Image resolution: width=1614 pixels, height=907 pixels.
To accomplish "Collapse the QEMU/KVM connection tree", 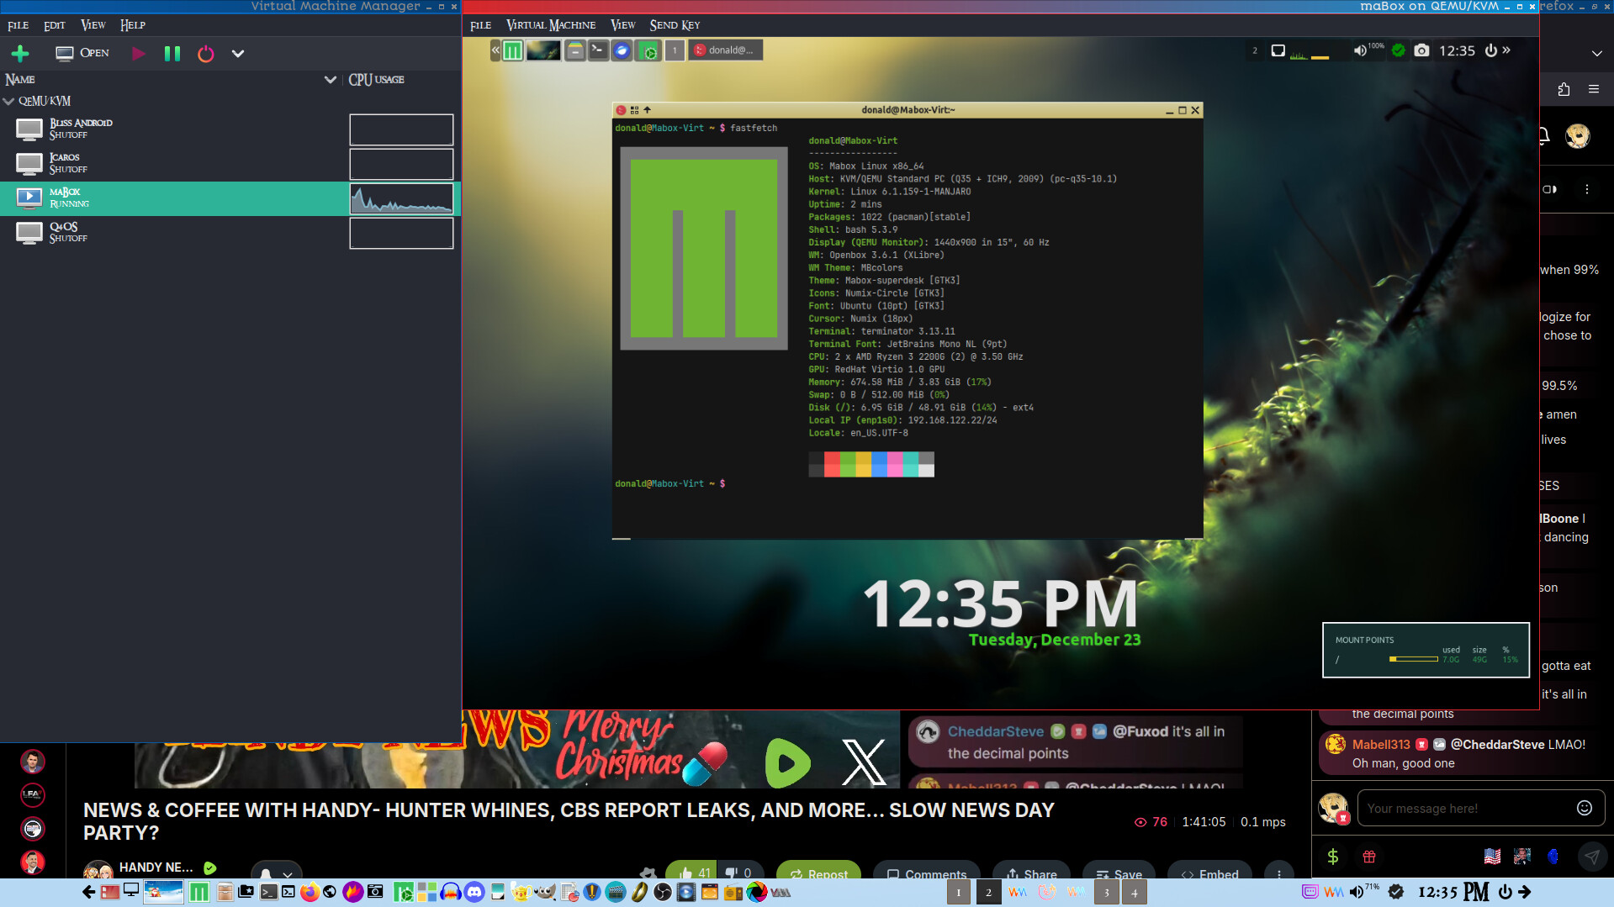I will click(x=9, y=101).
